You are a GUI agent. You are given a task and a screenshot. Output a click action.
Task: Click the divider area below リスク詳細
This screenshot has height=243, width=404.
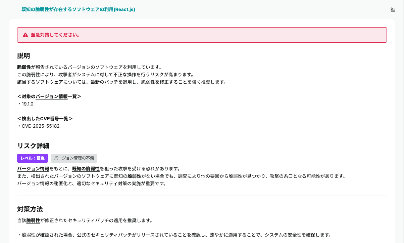[201, 194]
